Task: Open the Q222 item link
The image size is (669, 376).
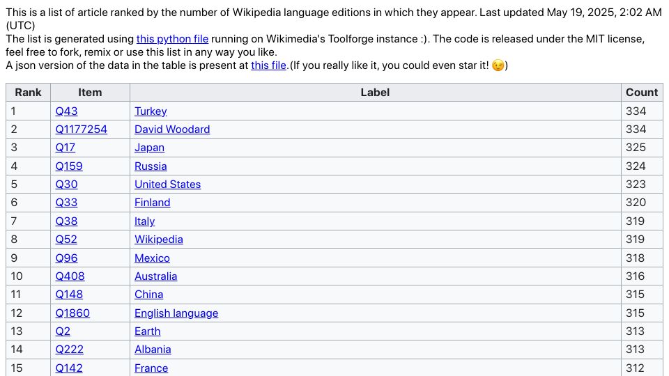Action: tap(70, 349)
